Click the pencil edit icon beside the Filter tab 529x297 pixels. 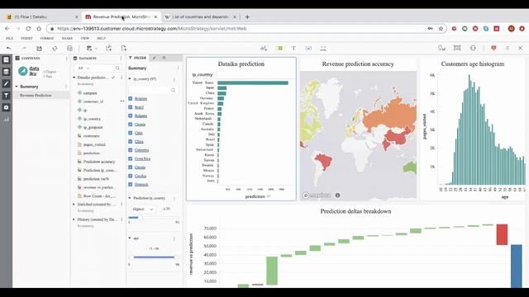(x=155, y=58)
